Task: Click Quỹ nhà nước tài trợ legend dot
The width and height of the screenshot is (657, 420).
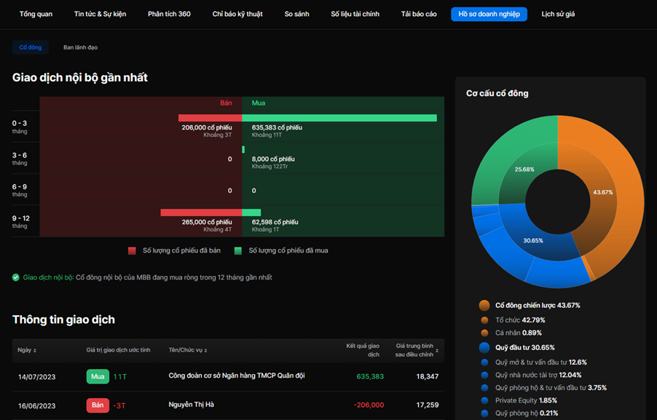Action: pyautogui.click(x=485, y=375)
